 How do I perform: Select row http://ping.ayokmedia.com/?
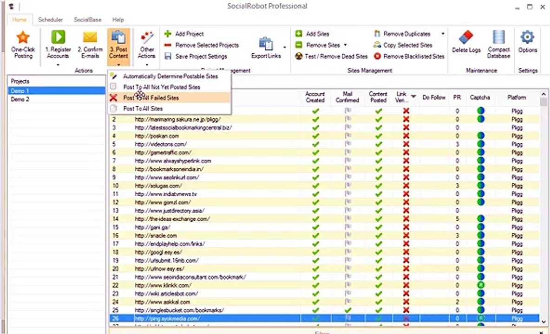(x=324, y=319)
